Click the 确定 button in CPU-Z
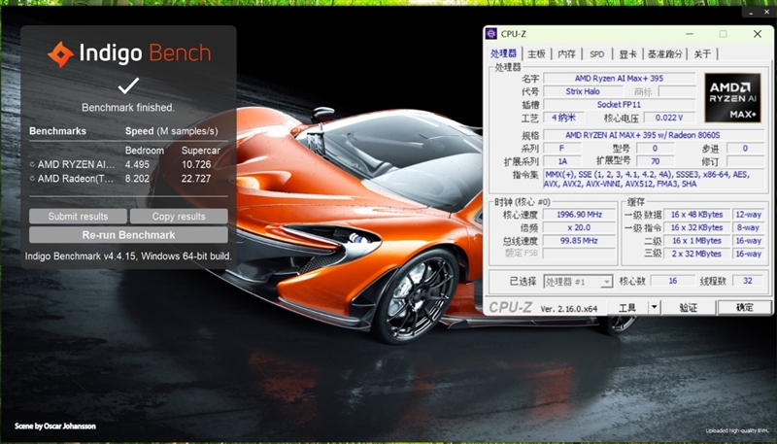The width and height of the screenshot is (777, 444). pos(744,308)
